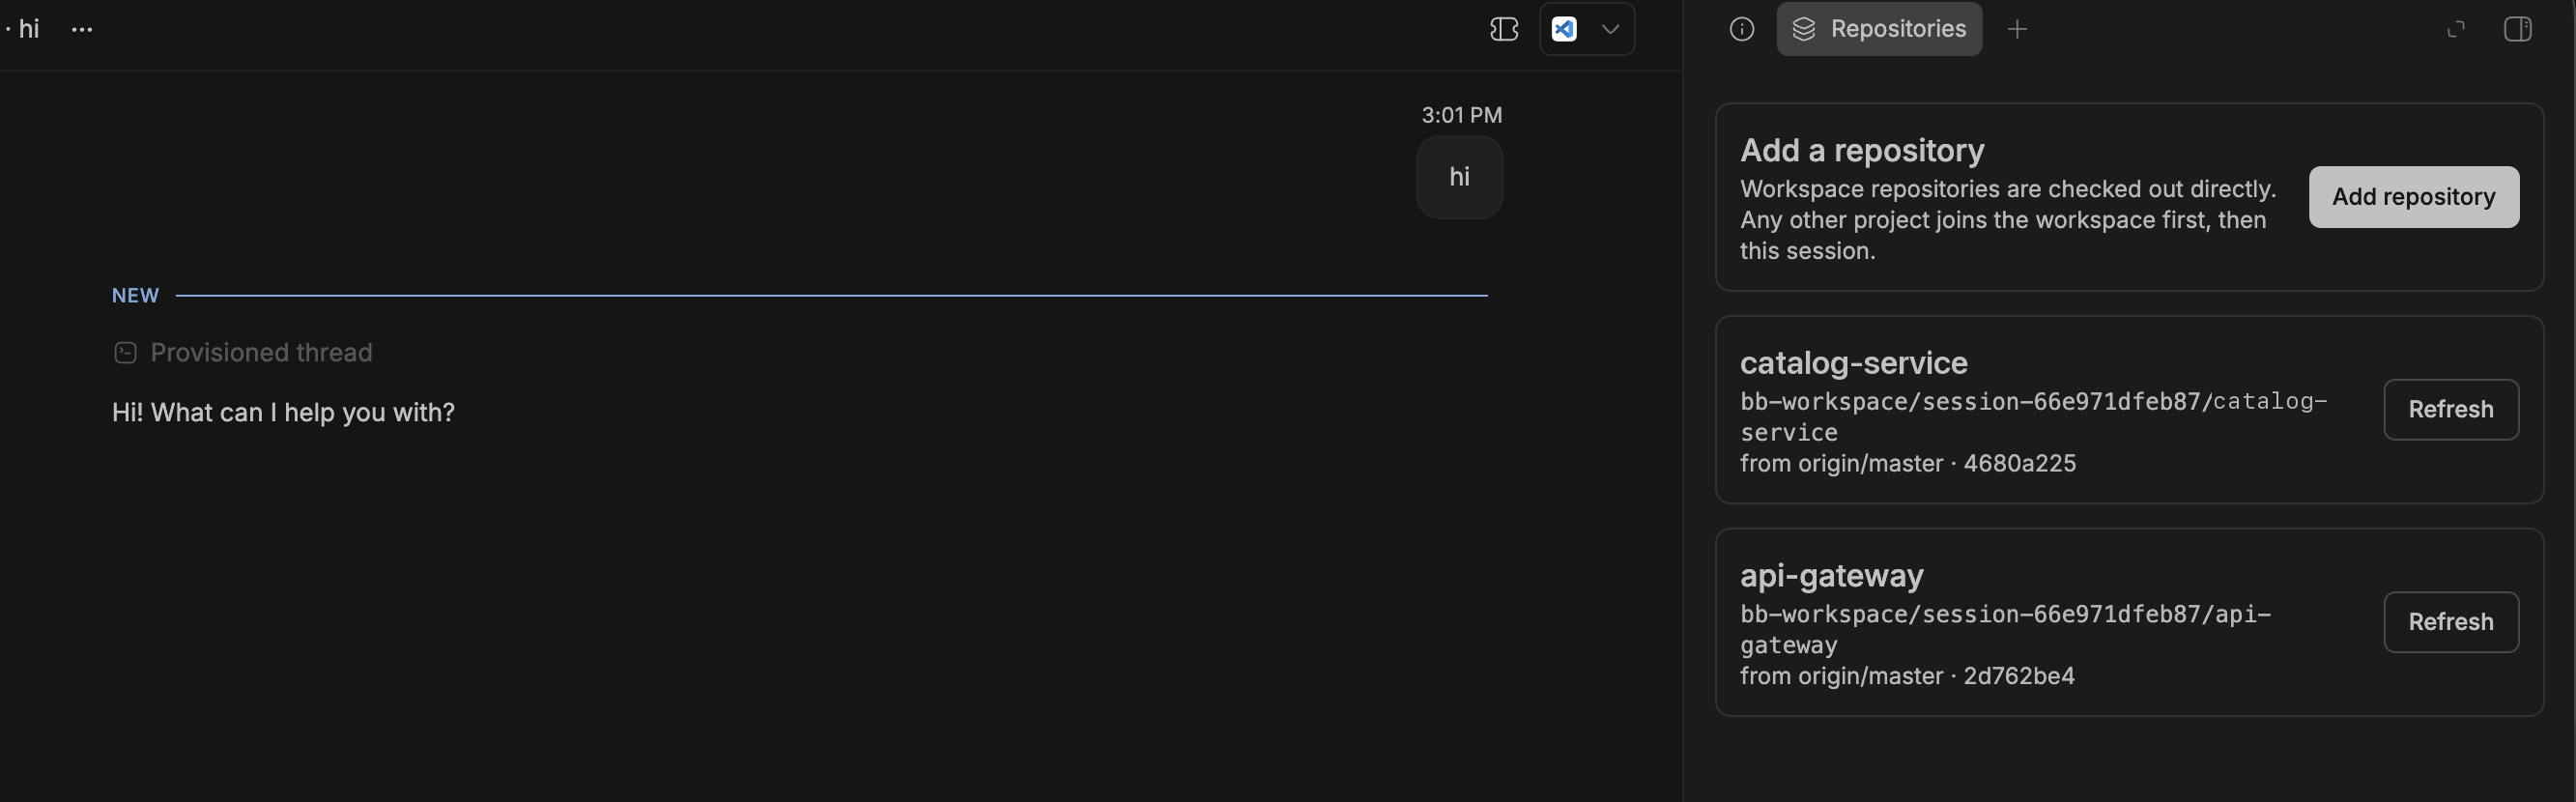This screenshot has height=802, width=2576.
Task: Add a new panel tab with plus icon
Action: [2017, 30]
